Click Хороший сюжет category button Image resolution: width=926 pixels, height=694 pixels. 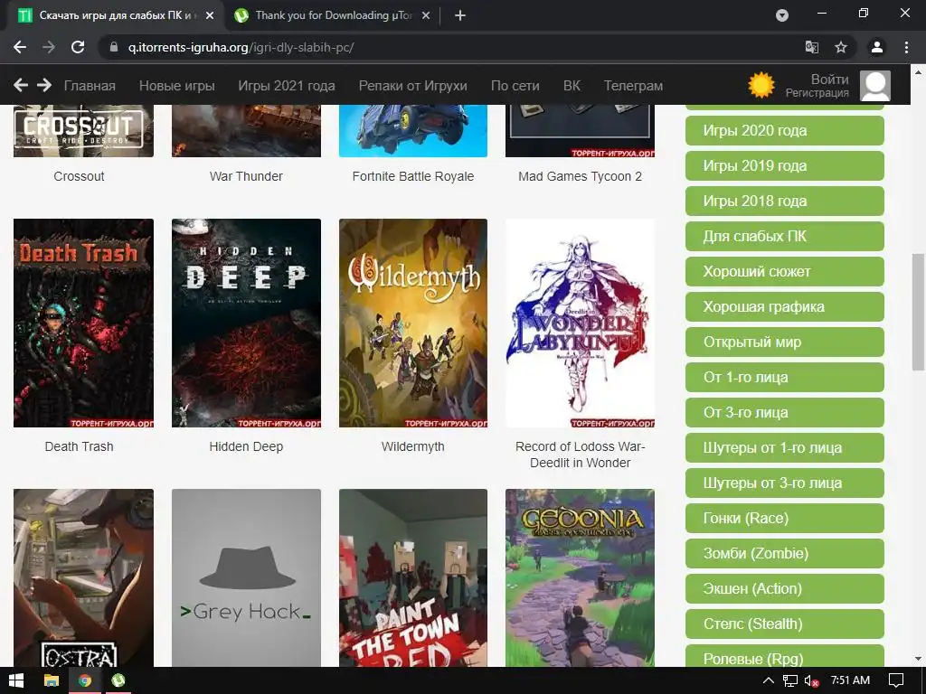click(x=785, y=271)
